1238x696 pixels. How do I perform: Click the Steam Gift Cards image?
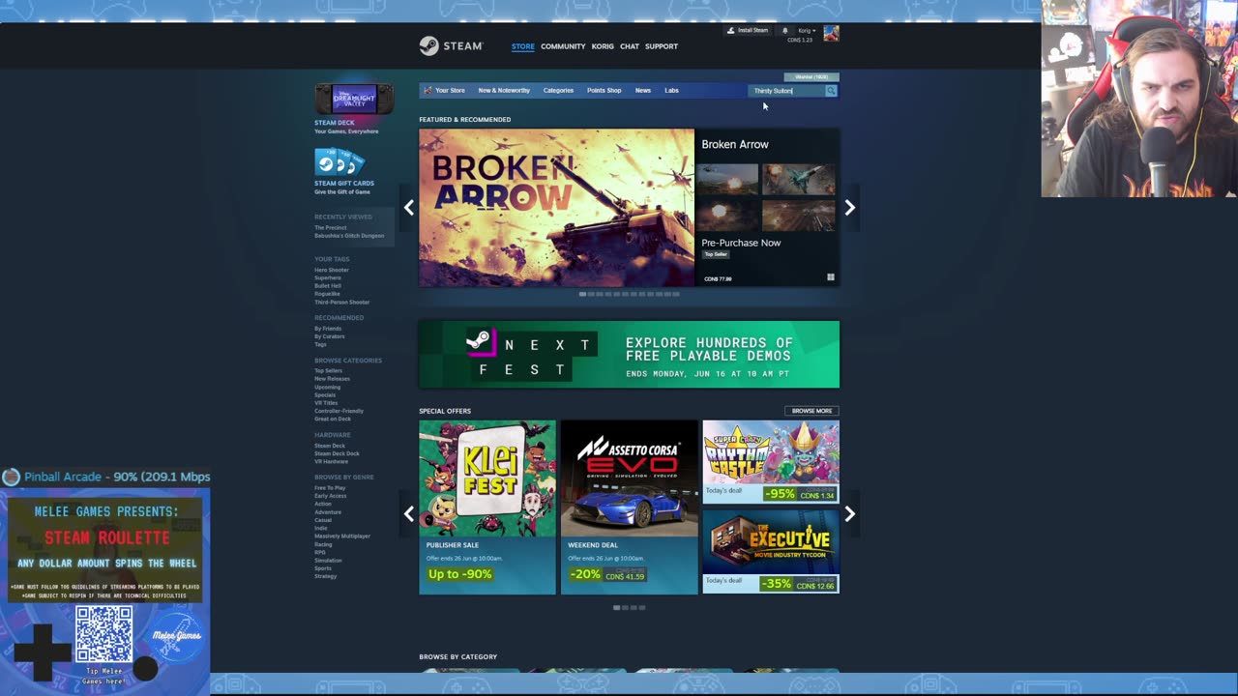tap(339, 162)
